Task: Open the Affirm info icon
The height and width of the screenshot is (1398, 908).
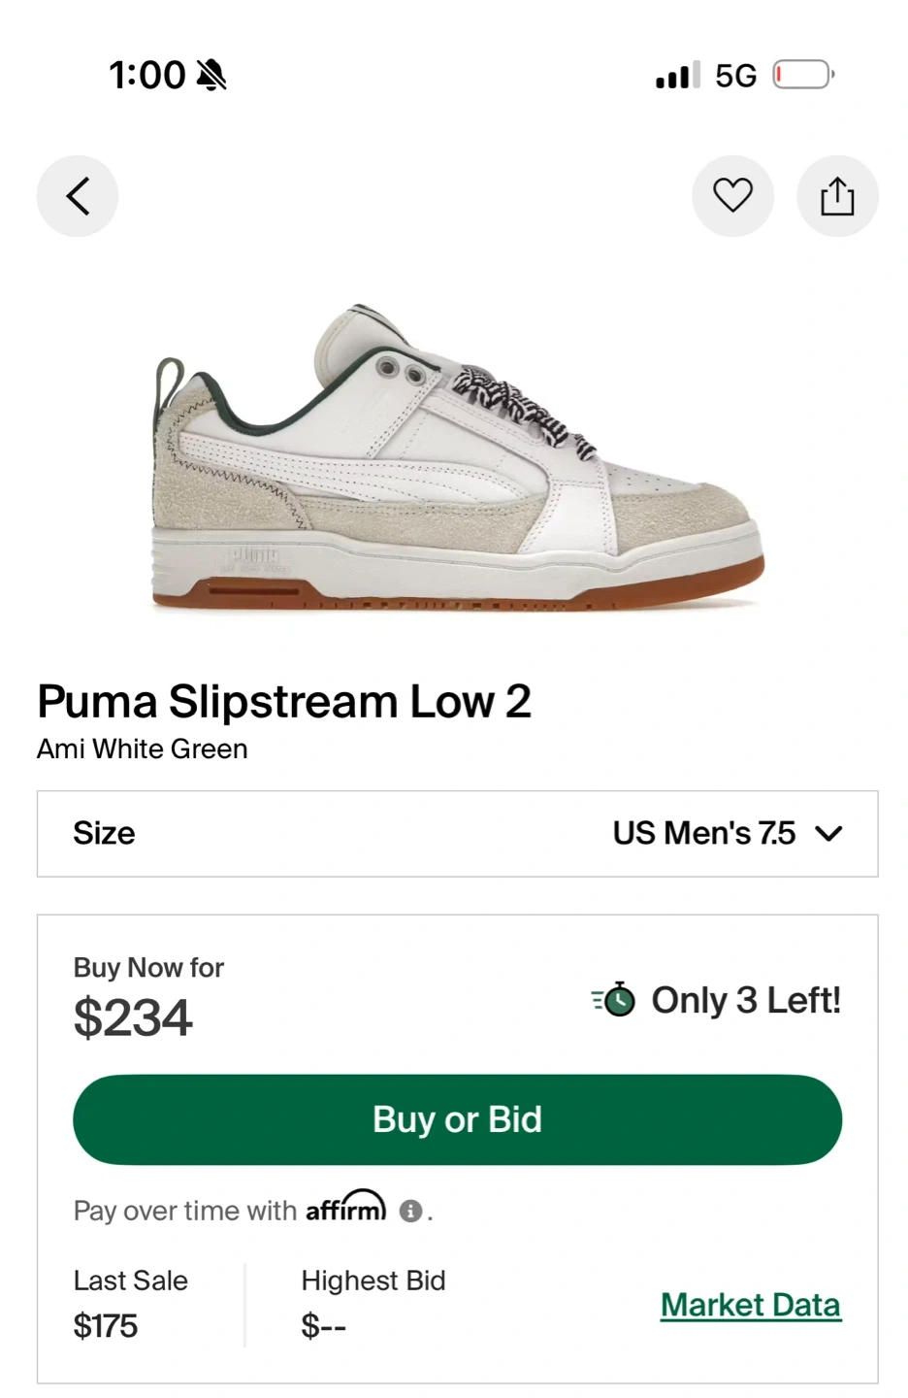Action: tap(410, 1211)
